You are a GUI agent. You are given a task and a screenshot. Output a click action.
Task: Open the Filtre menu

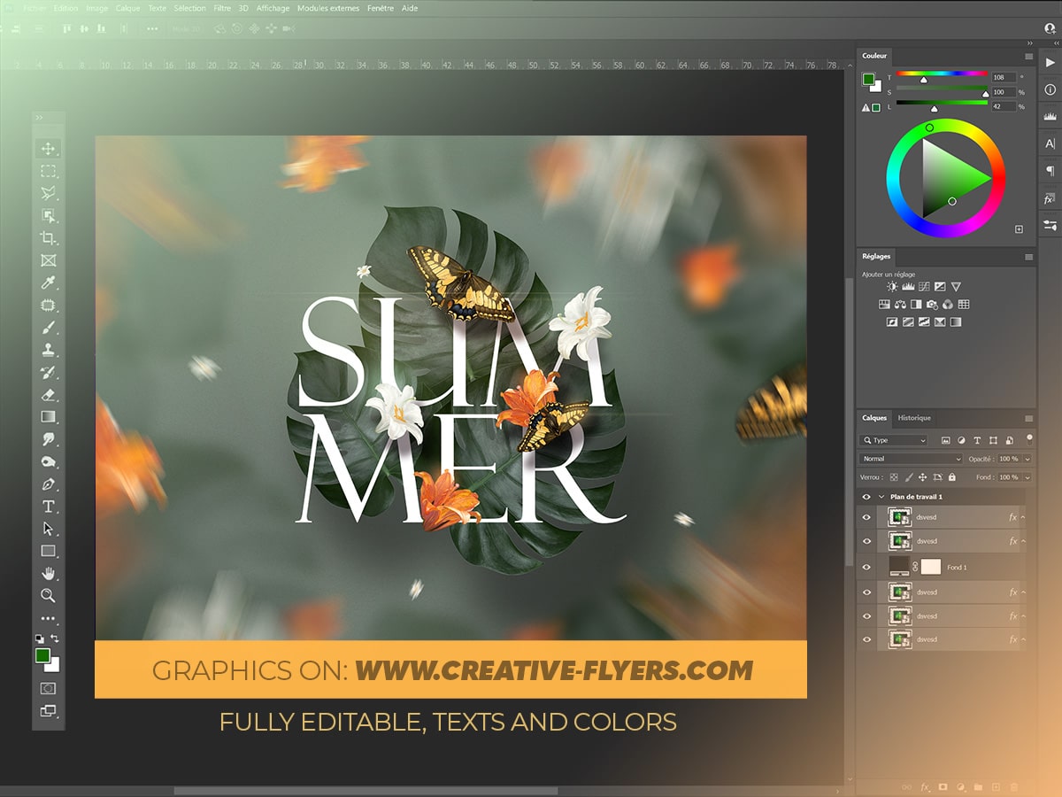pyautogui.click(x=222, y=8)
